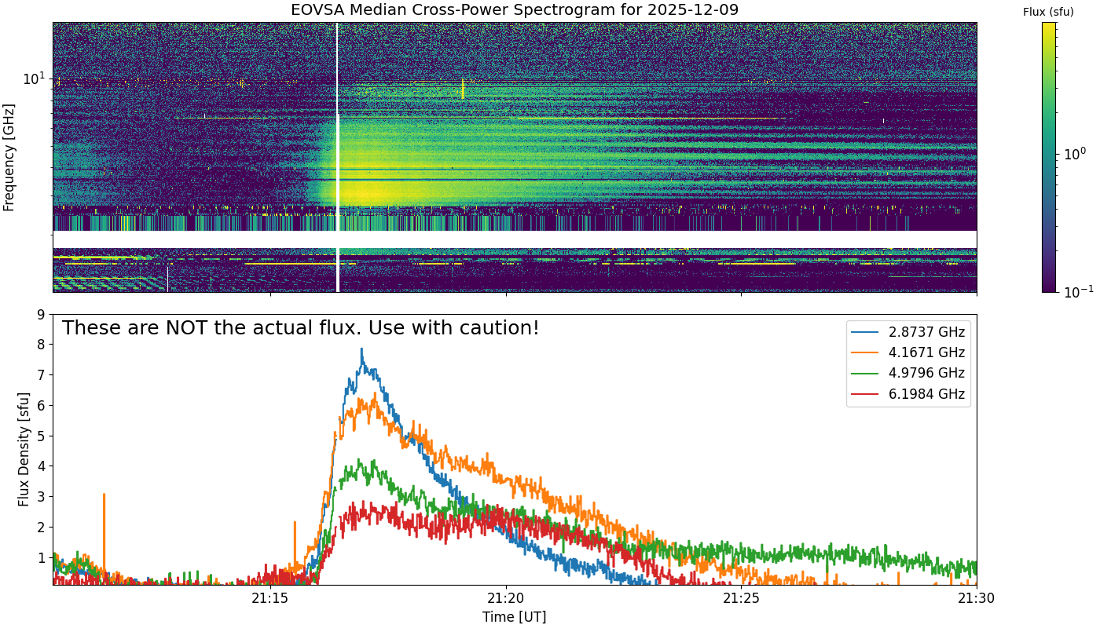Click the Frequency [GHz] axis label
Screen dimensions: 1100x628
[9, 157]
